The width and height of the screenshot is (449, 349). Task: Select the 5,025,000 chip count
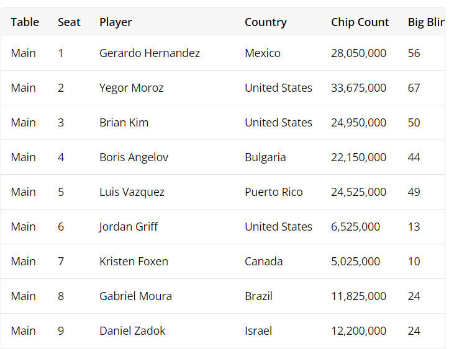tap(355, 262)
